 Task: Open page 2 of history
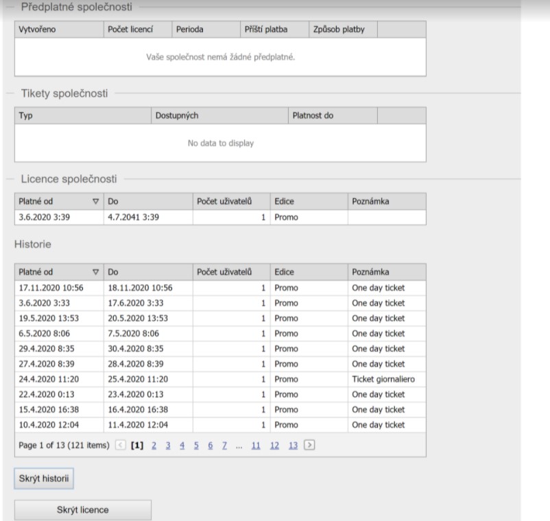pyautogui.click(x=154, y=446)
